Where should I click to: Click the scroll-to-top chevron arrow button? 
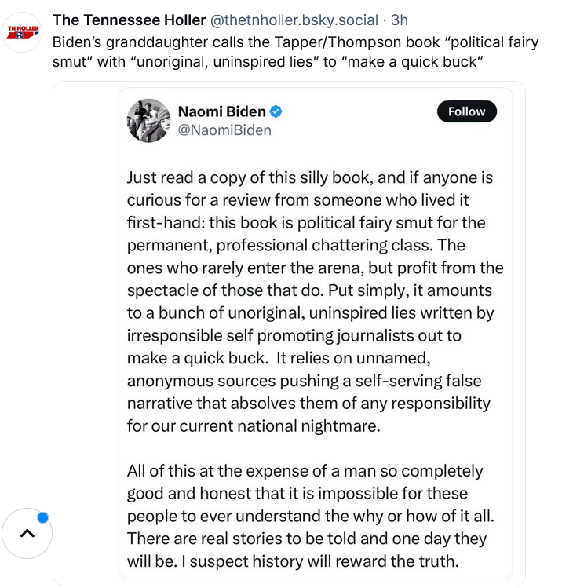click(x=27, y=533)
